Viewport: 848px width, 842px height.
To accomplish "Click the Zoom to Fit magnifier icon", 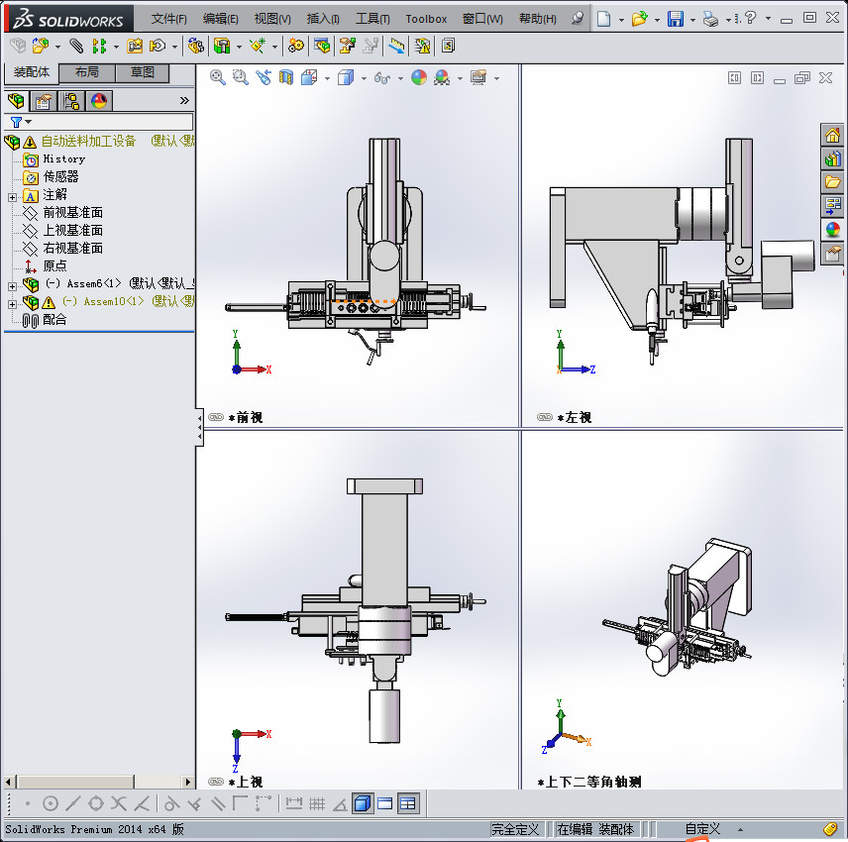I will pyautogui.click(x=217, y=77).
